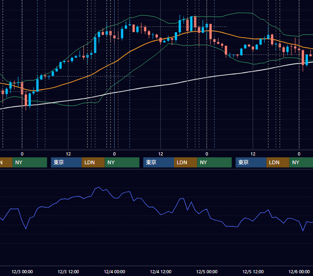Select the LDN session block on 12/5

[x=278, y=162]
